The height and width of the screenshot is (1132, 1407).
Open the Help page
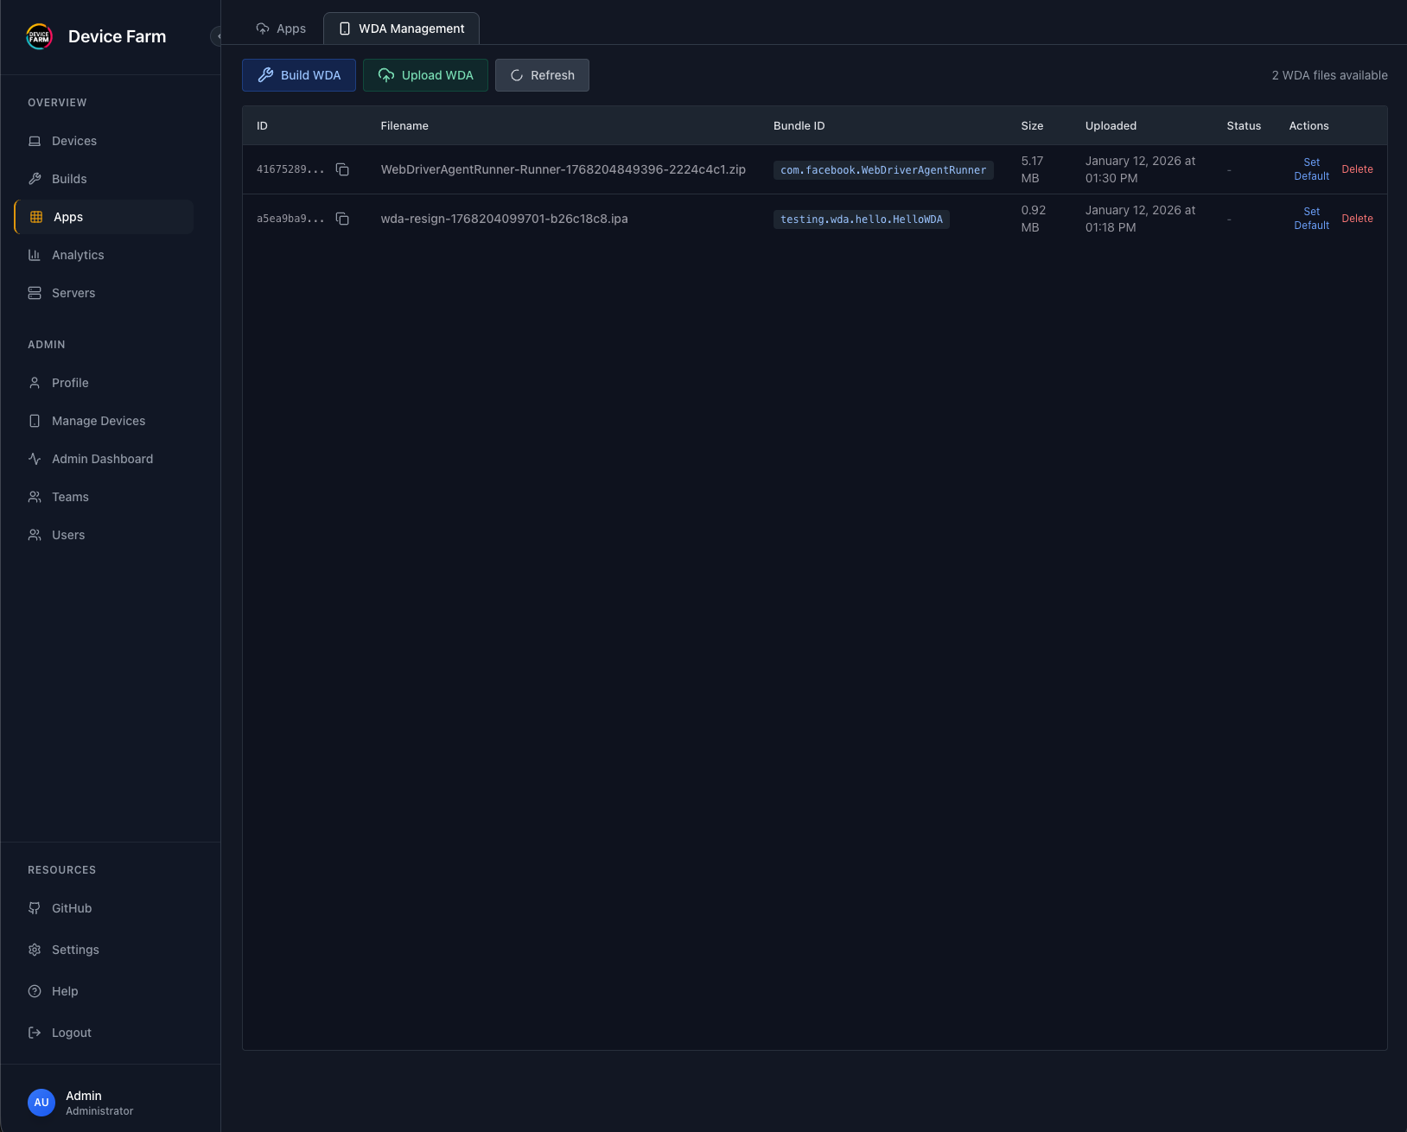point(104,991)
